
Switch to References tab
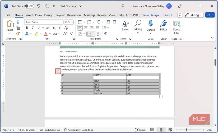74,15
